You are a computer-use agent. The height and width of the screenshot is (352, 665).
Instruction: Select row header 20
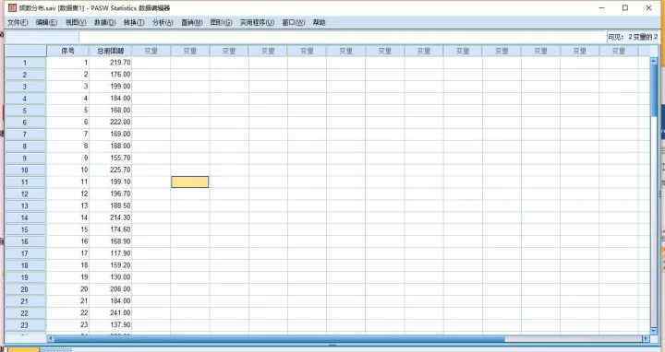click(x=25, y=289)
